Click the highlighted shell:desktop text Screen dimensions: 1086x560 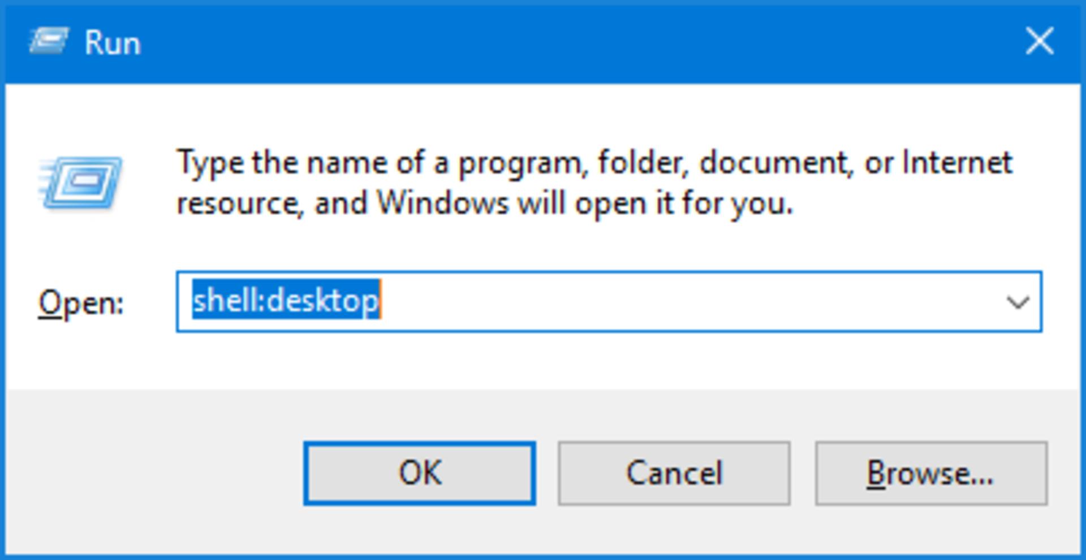click(286, 301)
